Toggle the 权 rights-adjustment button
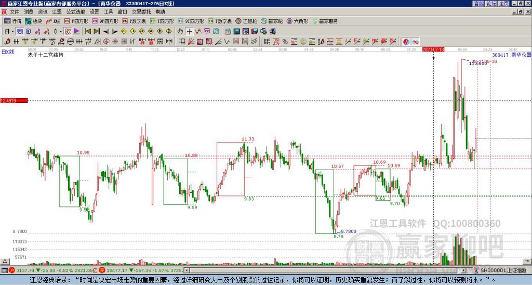This screenshot has width=532, height=285. click(x=68, y=32)
